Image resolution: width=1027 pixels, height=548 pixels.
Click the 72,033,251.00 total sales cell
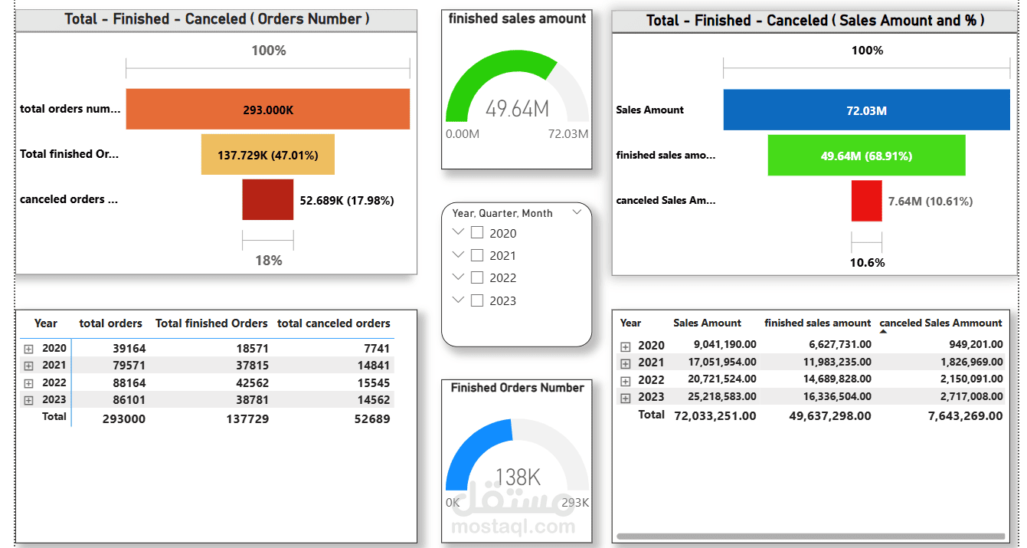pos(715,415)
